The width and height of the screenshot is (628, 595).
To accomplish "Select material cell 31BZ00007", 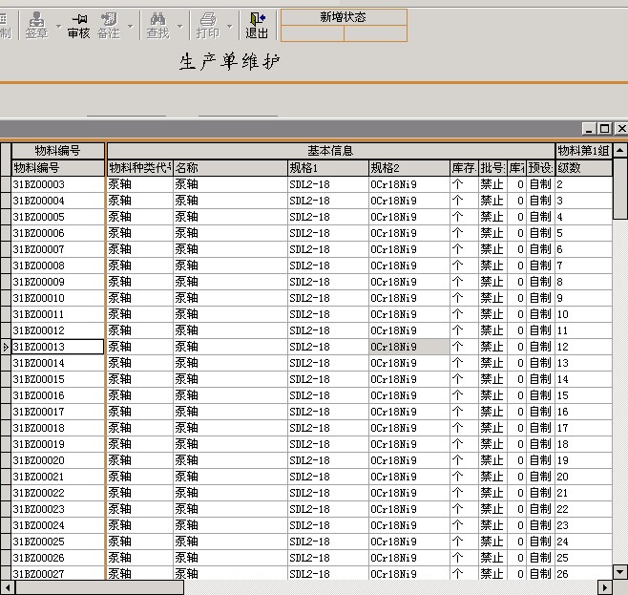I will click(x=57, y=249).
